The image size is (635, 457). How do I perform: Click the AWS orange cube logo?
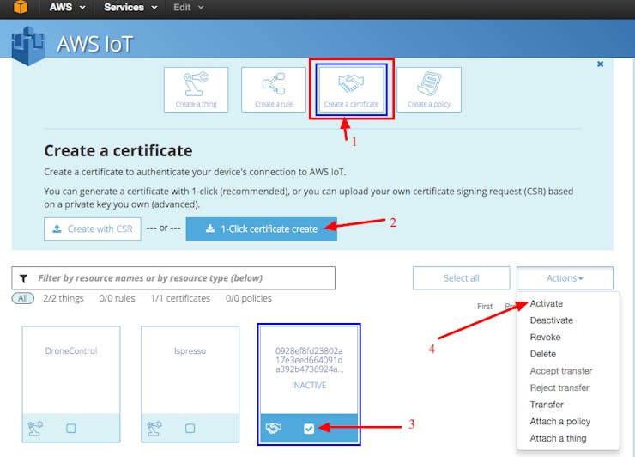(21, 7)
